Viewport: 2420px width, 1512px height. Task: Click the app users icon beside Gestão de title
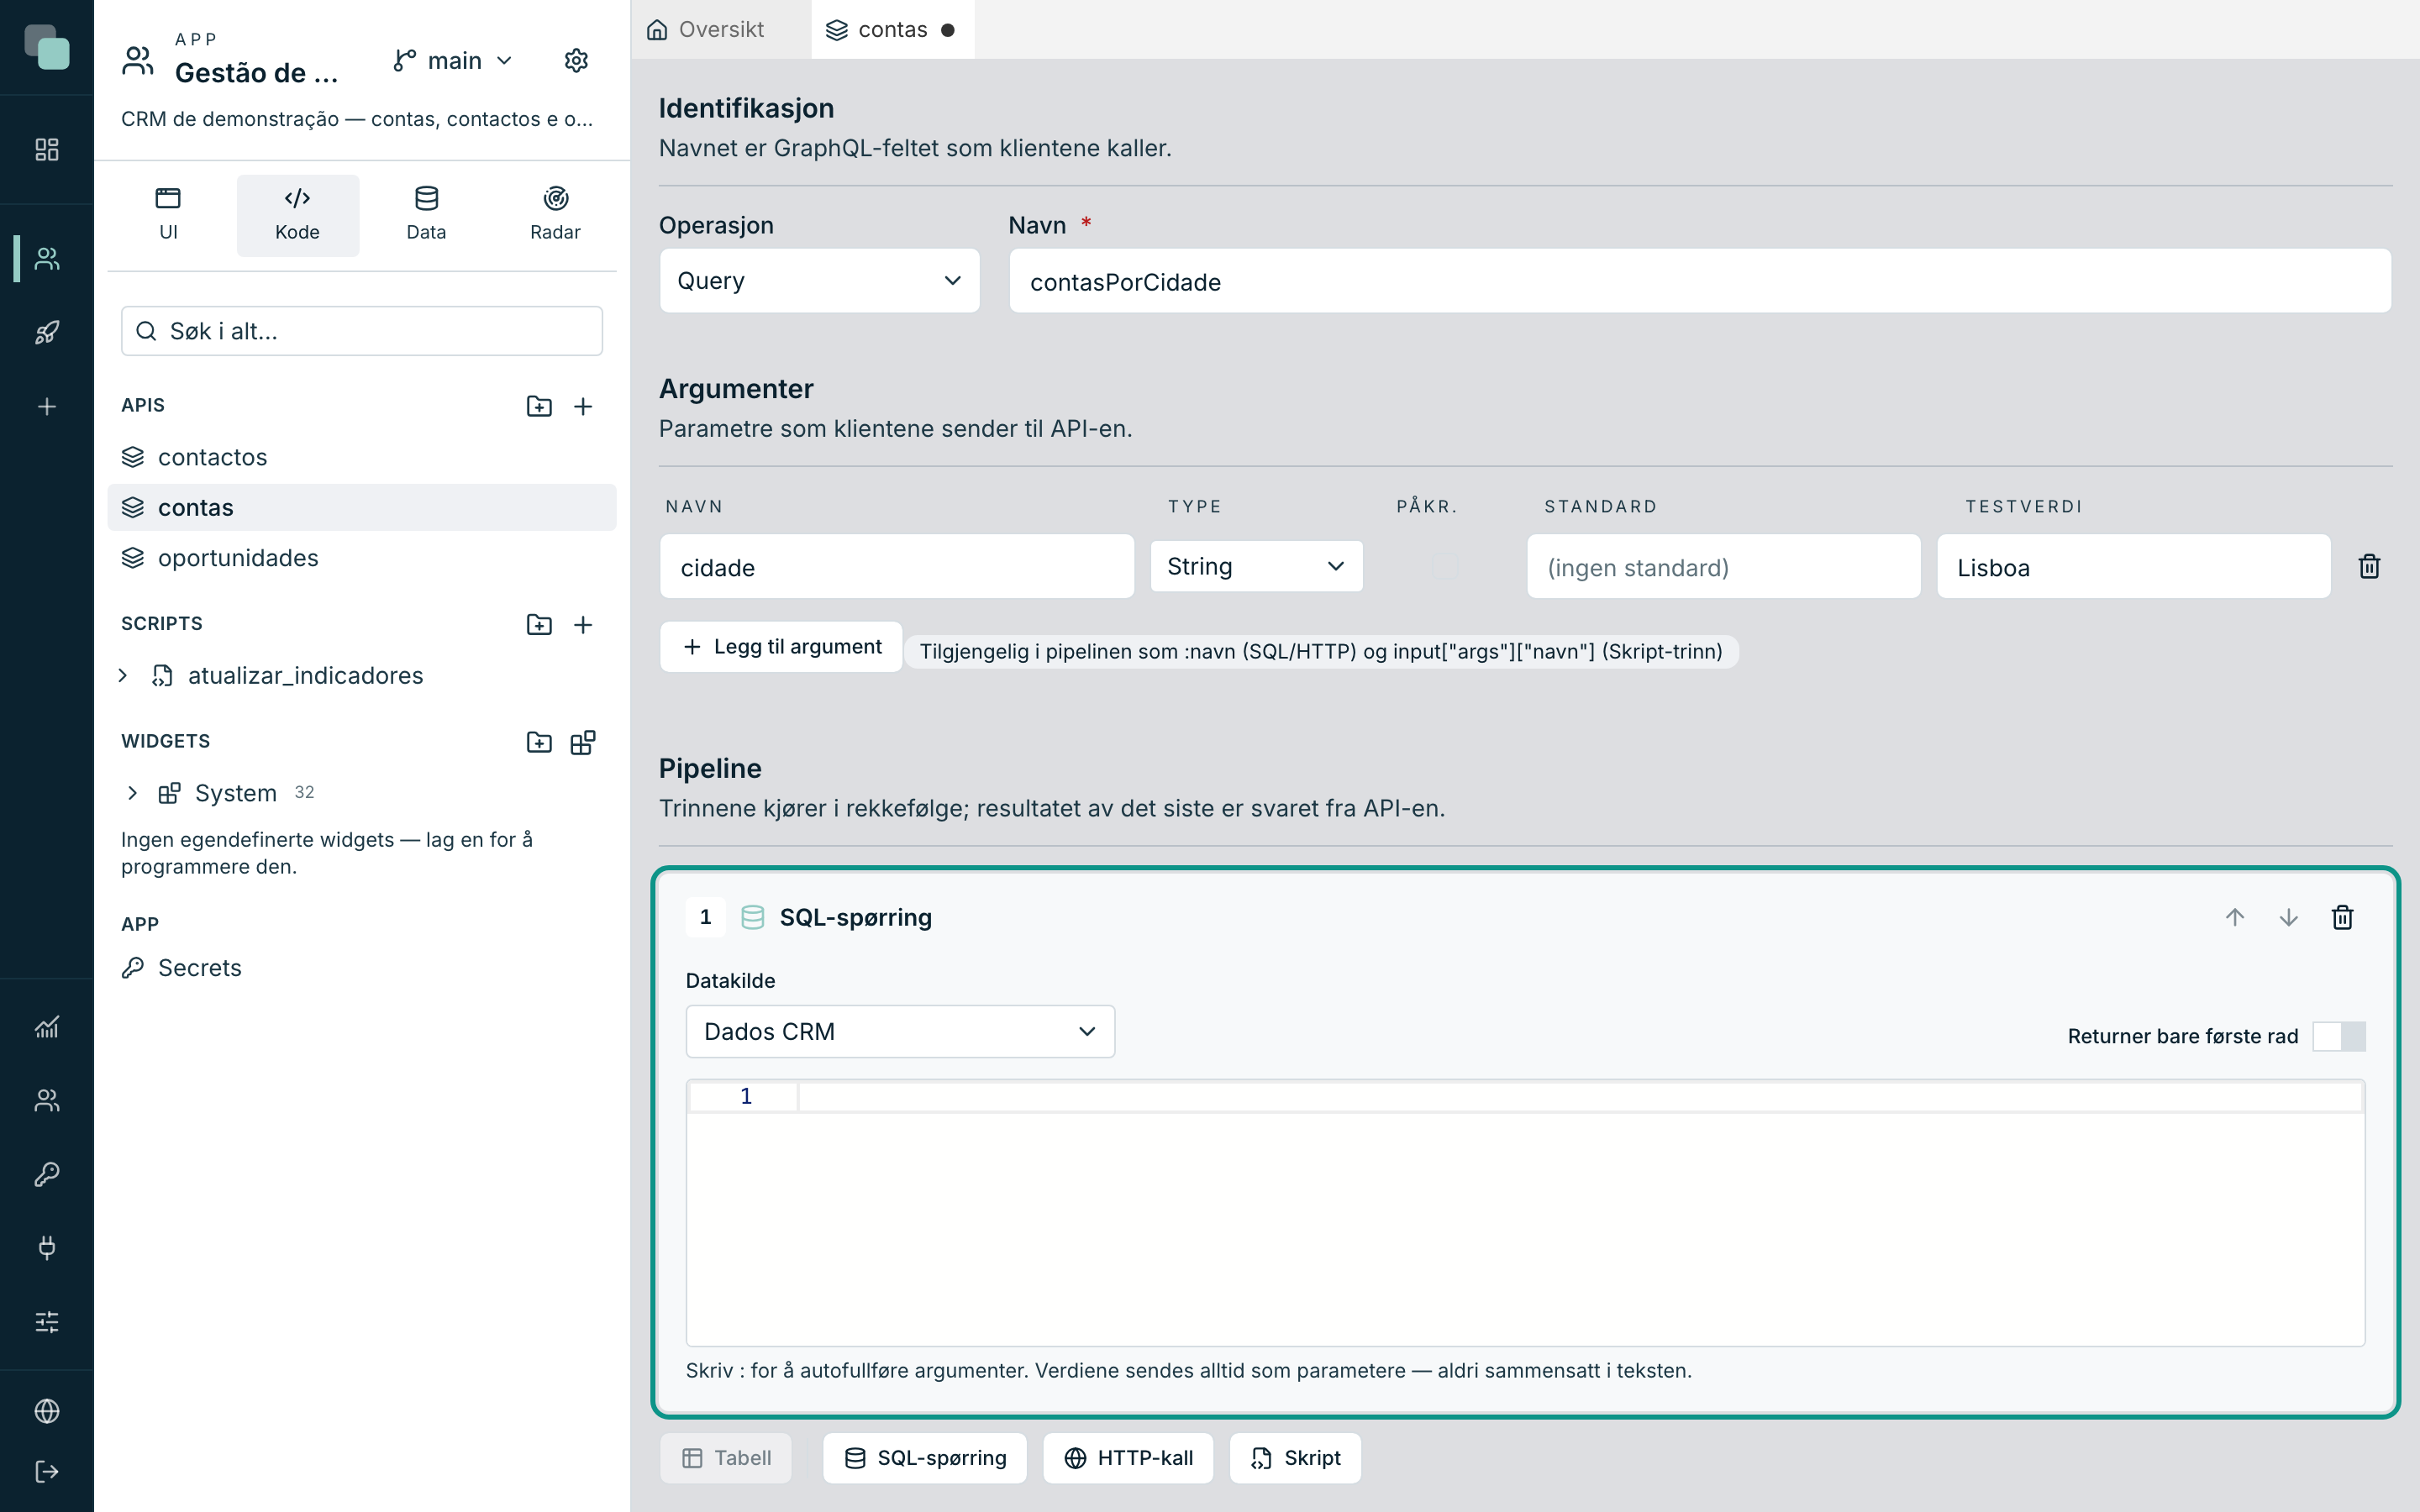pos(138,61)
